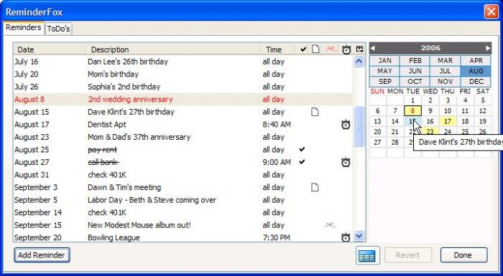The height and width of the screenshot is (276, 503).
Task: Select 'Sophia's 2nd birthday' reminder row
Action: pyautogui.click(x=183, y=87)
